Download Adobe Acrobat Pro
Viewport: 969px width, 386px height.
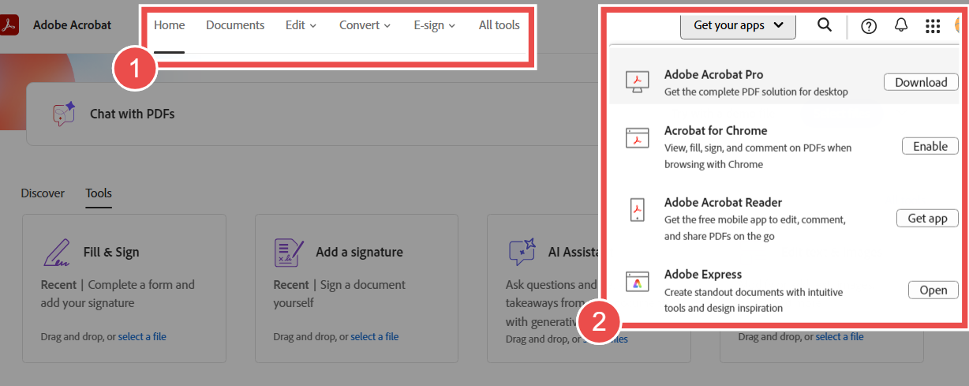tap(921, 82)
